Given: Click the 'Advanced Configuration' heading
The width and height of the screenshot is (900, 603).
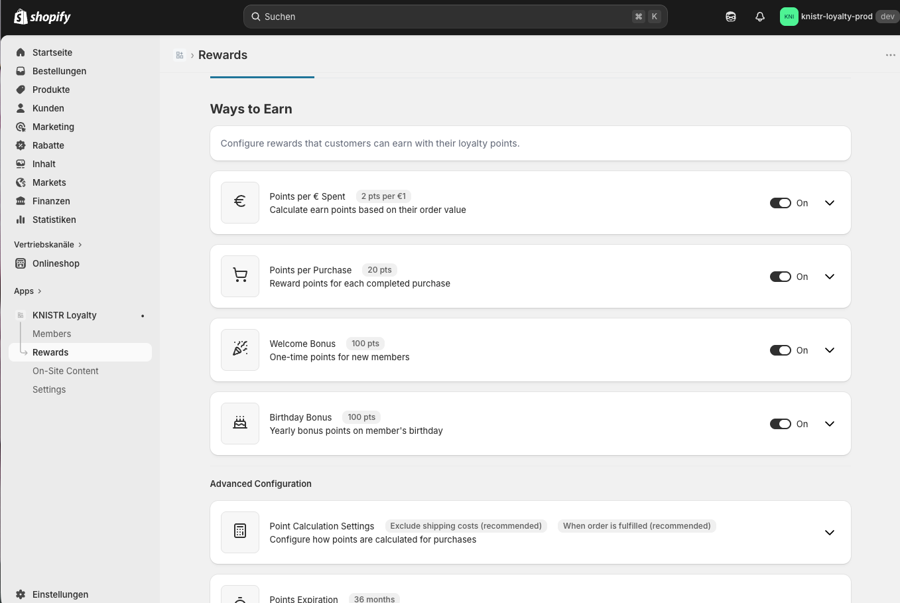Looking at the screenshot, I should point(261,484).
